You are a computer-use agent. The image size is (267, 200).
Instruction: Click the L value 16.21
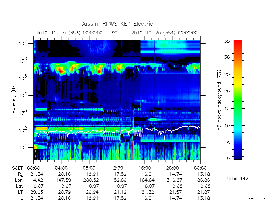[148, 198]
